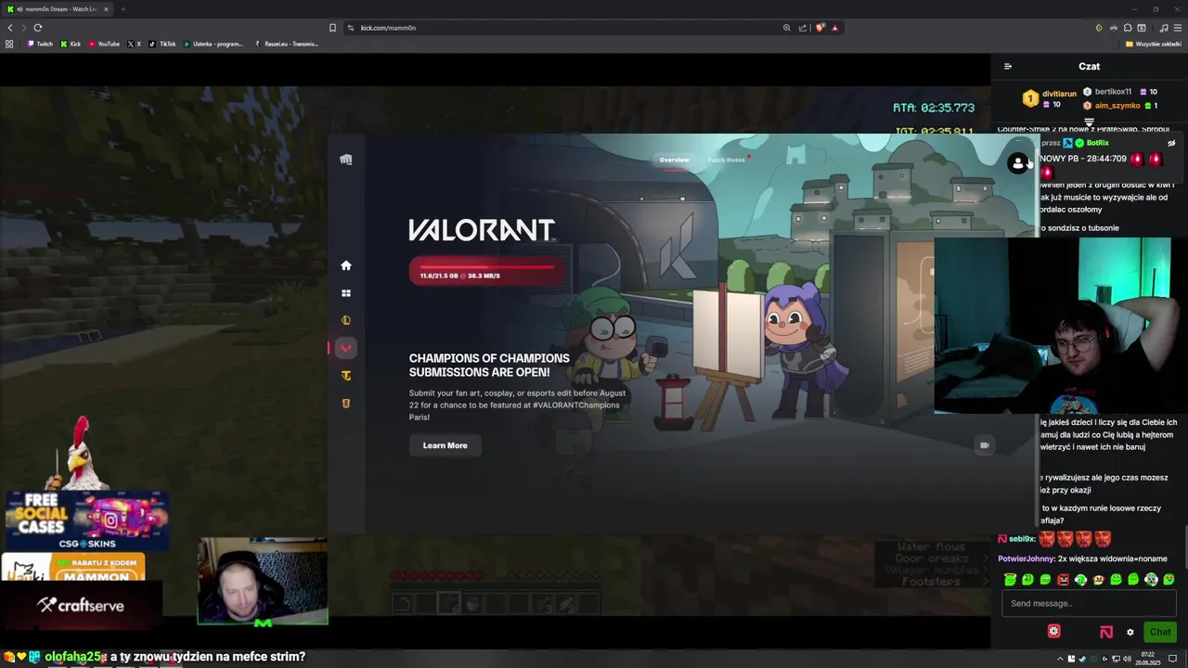The image size is (1188, 668).
Task: Reload the Kick page
Action: point(37,28)
